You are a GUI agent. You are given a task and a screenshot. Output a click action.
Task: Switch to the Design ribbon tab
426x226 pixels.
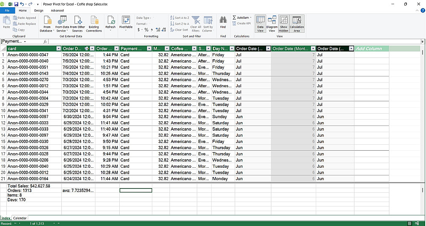point(39,11)
